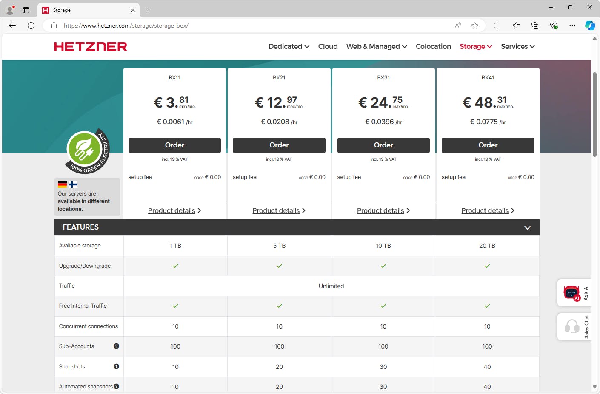The width and height of the screenshot is (600, 394).
Task: Click the 'Concurrent connections' row label
Action: coord(89,326)
